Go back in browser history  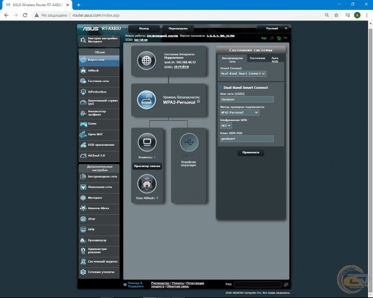[6, 15]
